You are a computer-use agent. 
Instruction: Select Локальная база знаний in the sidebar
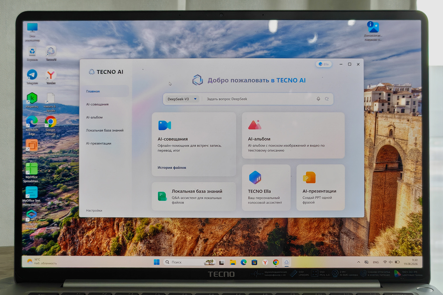[106, 130]
